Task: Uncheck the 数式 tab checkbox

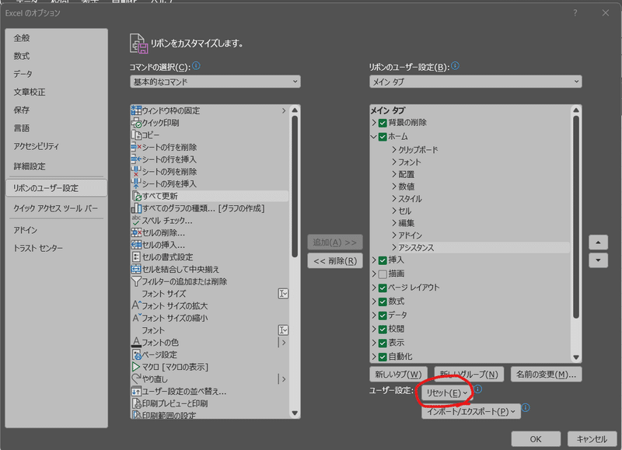Action: [383, 302]
